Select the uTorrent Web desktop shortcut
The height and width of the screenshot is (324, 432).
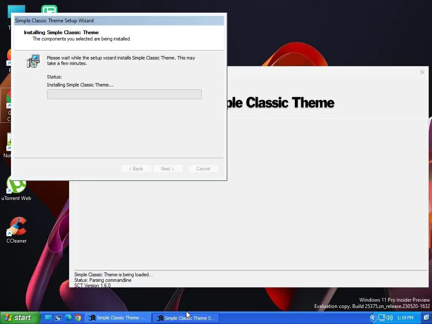pos(16,188)
